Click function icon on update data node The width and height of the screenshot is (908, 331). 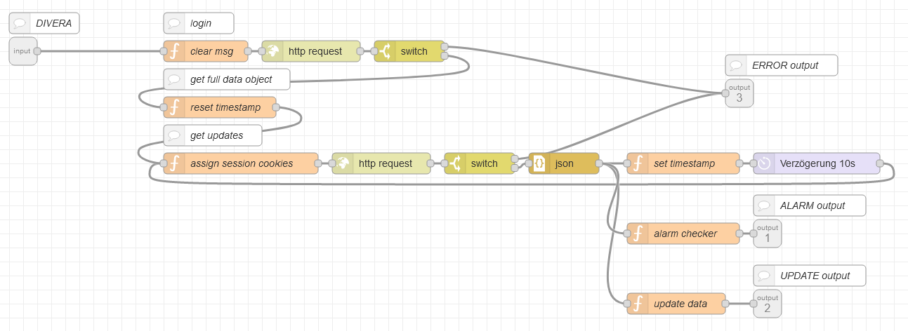tap(638, 304)
